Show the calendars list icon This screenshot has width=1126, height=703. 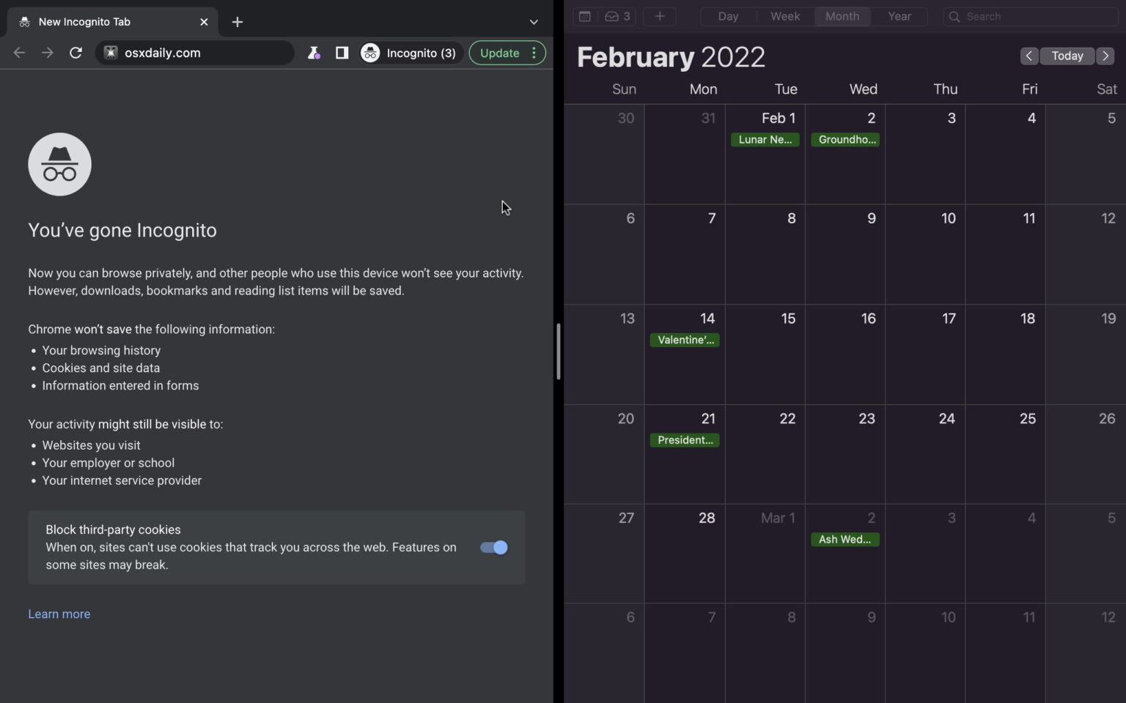(585, 16)
